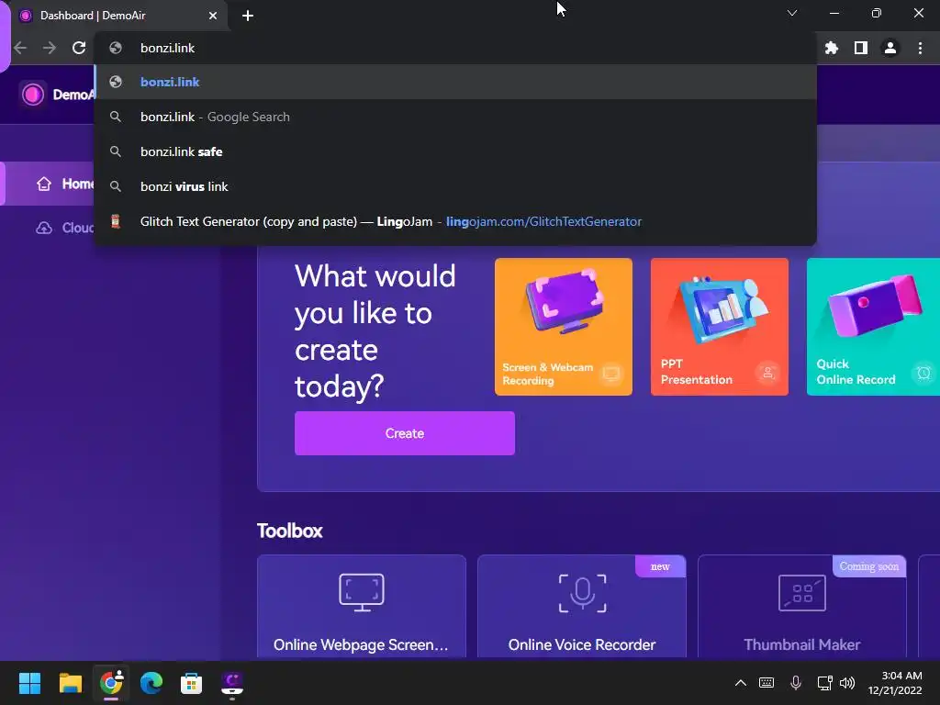The image size is (940, 705).
Task: Click the microphone tray icon
Action: coord(796,683)
